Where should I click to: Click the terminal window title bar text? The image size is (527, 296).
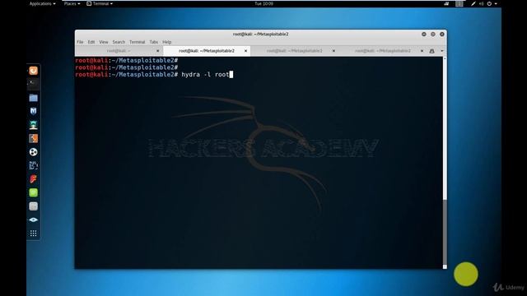click(x=260, y=35)
